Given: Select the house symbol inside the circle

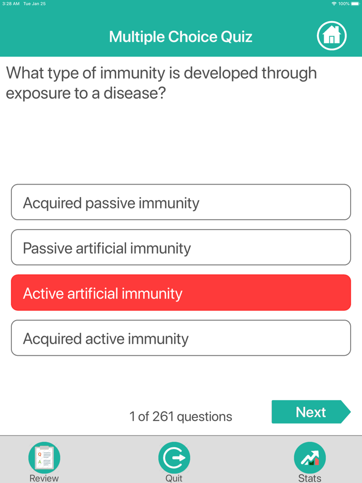Looking at the screenshot, I should pyautogui.click(x=331, y=36).
